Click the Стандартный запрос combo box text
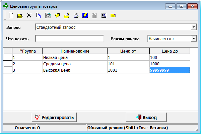The image size is (201, 134). 56,27
